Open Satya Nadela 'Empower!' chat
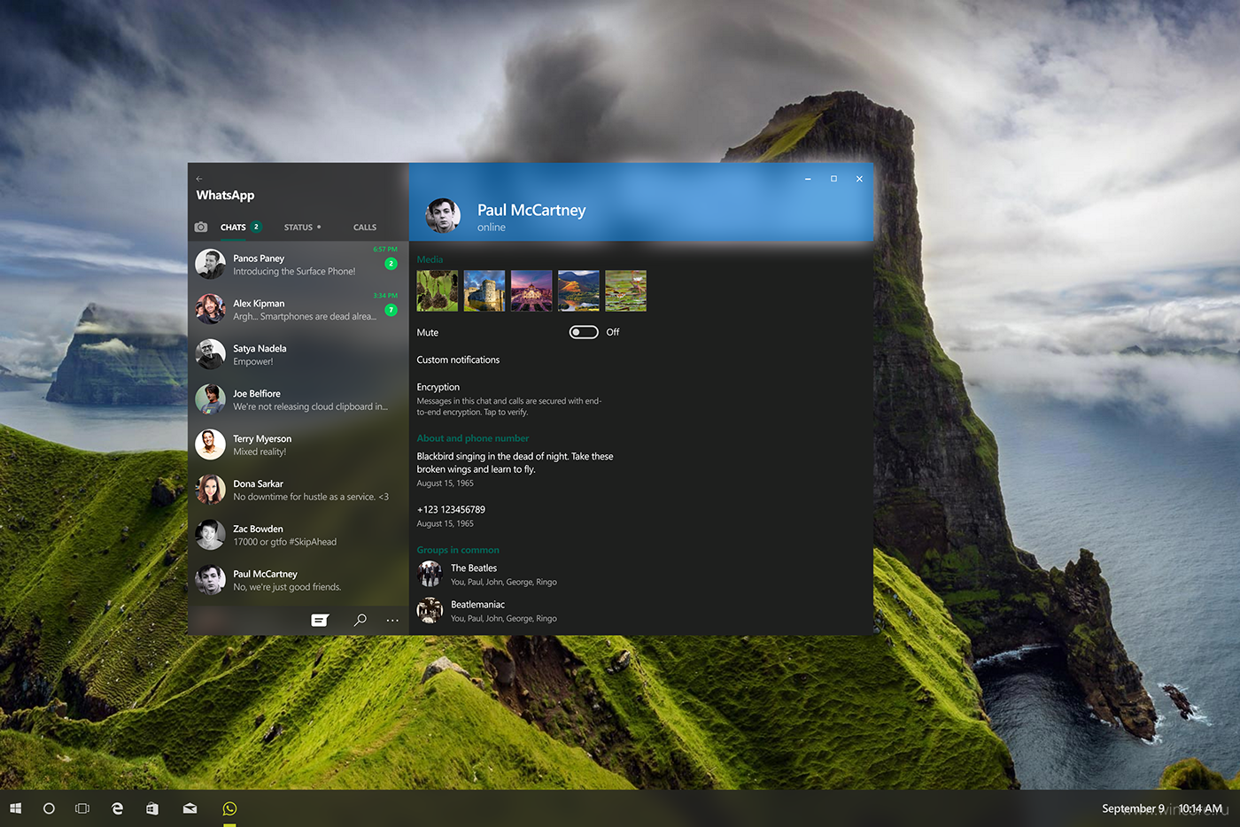The image size is (1240, 827). 298,354
